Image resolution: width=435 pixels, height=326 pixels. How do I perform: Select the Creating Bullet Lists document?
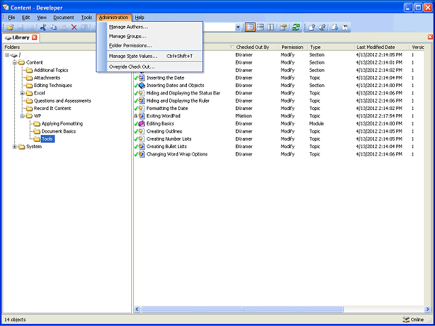pyautogui.click(x=167, y=147)
